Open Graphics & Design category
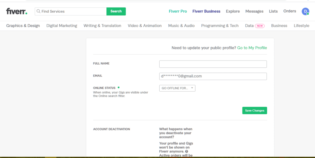 [23, 26]
